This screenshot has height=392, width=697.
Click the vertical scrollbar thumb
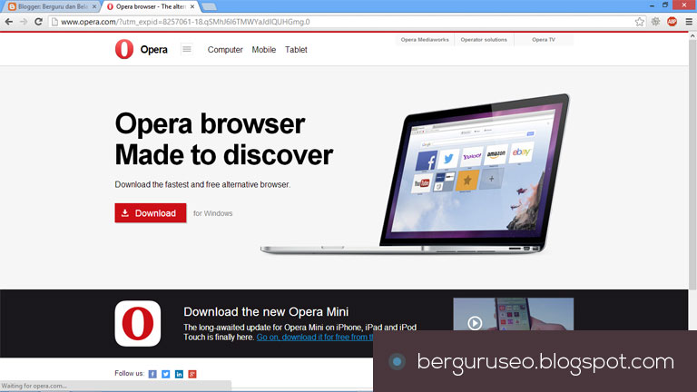pos(692,164)
